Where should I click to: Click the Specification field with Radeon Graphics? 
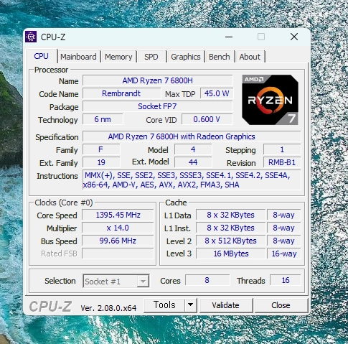[x=192, y=136]
